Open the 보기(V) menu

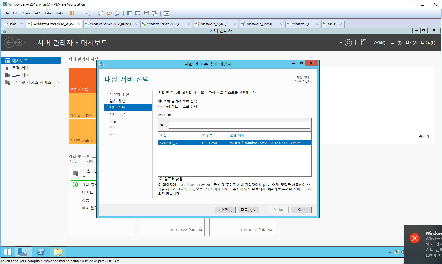pyautogui.click(x=411, y=43)
